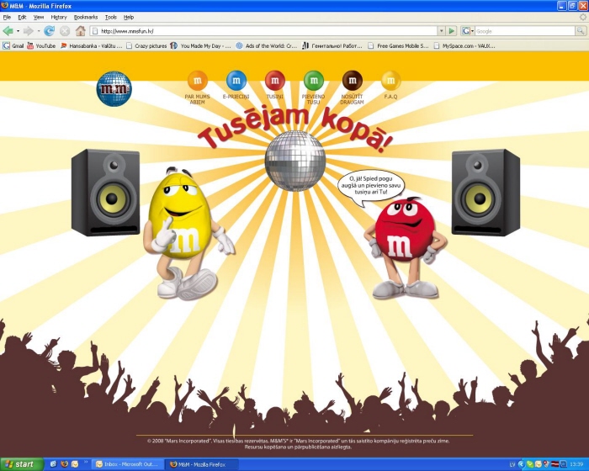Open the Ads of the World bookmark
Image resolution: width=589 pixels, height=471 pixels.
pyautogui.click(x=267, y=45)
